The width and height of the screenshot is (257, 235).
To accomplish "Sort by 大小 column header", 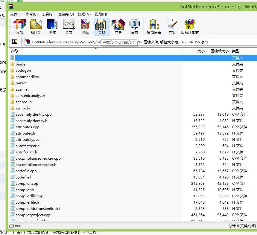I will (x=194, y=51).
